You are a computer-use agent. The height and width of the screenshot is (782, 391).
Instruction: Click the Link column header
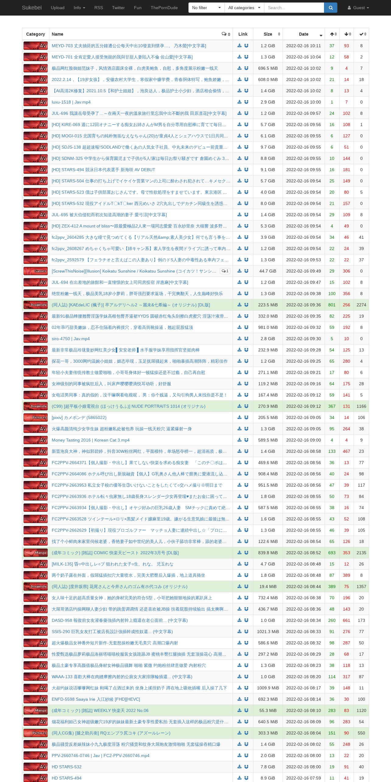click(x=243, y=34)
